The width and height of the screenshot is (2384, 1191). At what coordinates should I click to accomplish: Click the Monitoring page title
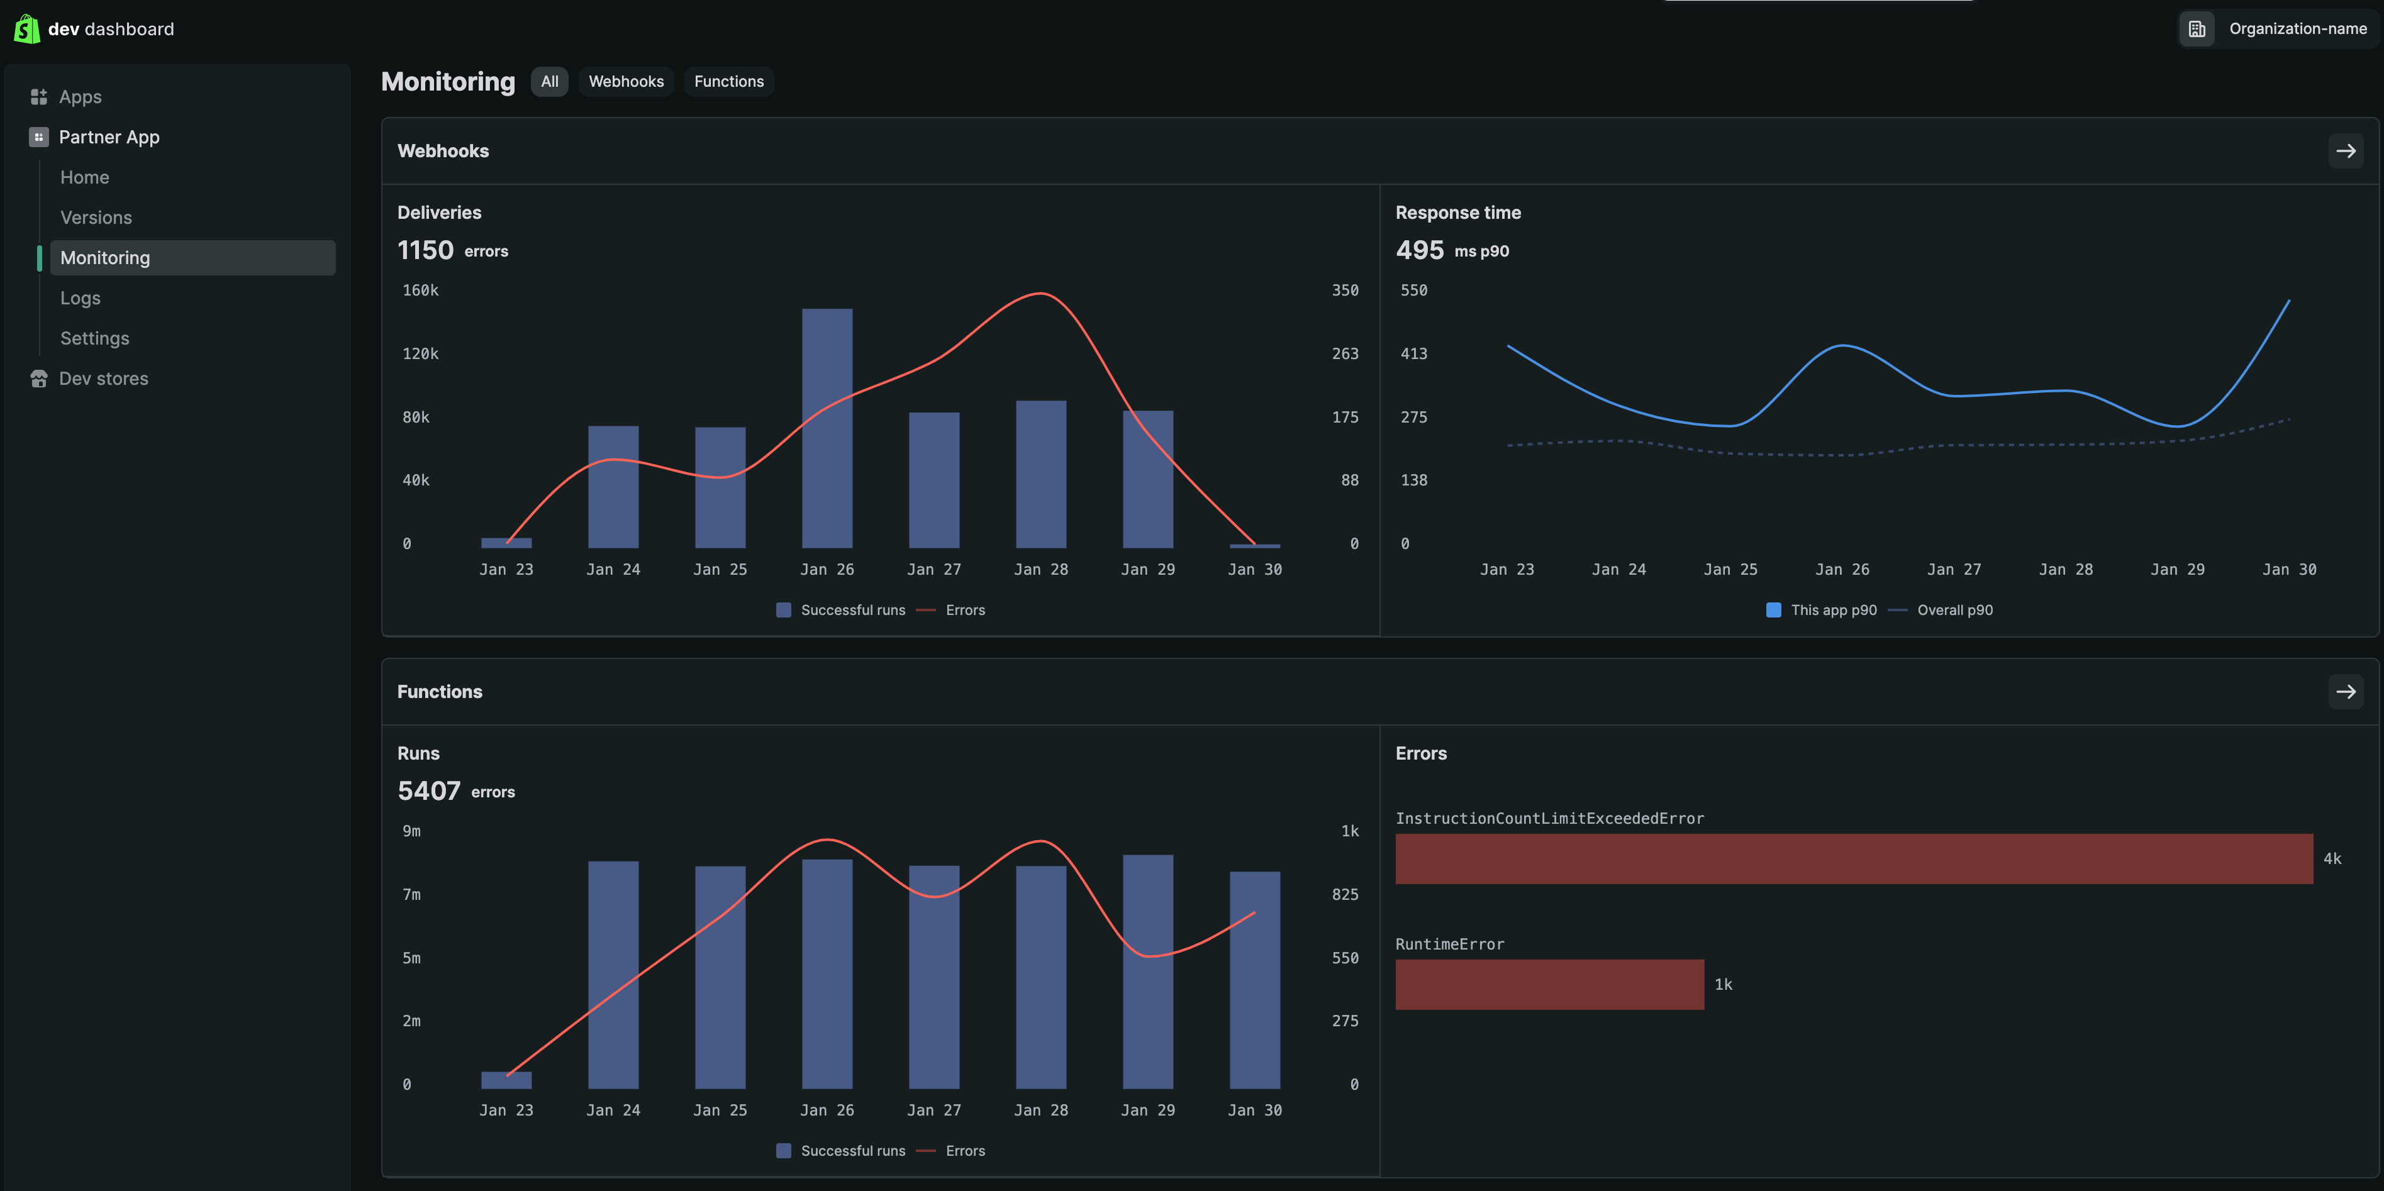tap(448, 82)
